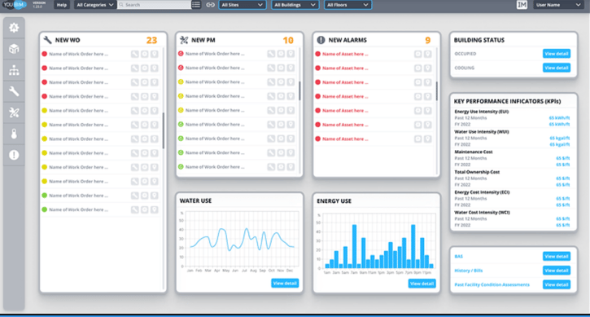This screenshot has width=590, height=317.
Task: Click the link chain icon in top bar
Action: tap(210, 5)
